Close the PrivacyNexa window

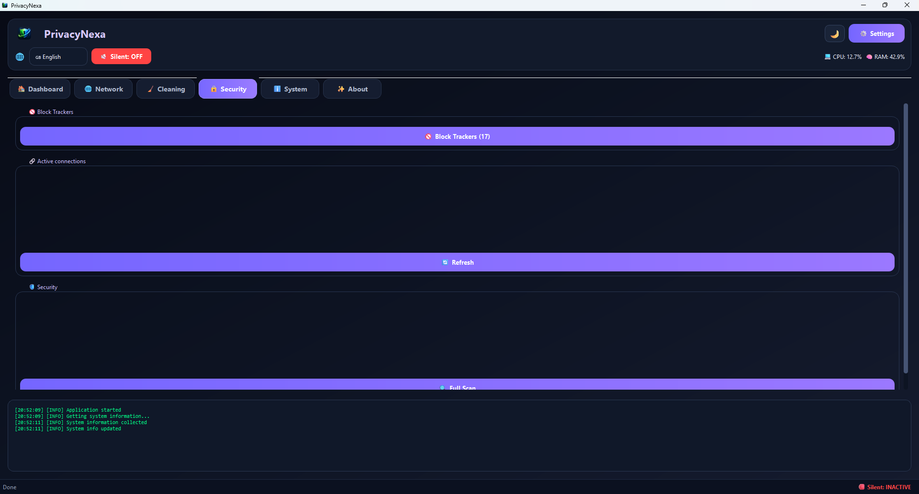907,5
